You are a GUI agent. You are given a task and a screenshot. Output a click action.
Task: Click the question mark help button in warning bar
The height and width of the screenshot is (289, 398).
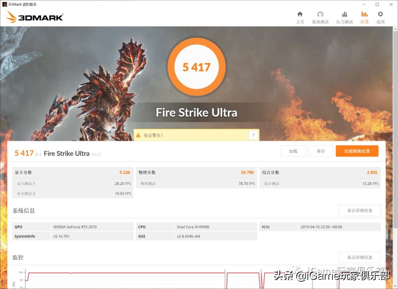[253, 135]
